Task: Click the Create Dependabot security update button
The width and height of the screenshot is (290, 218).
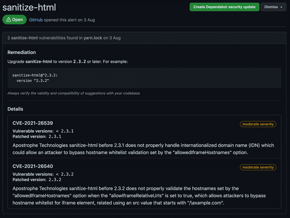Action: pyautogui.click(x=224, y=7)
